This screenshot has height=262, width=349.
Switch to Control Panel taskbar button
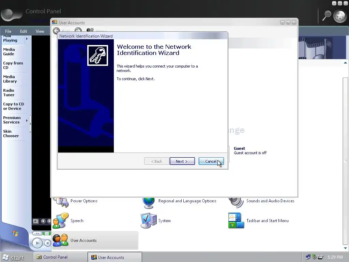point(60,257)
